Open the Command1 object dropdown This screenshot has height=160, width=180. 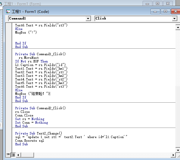click(88, 19)
